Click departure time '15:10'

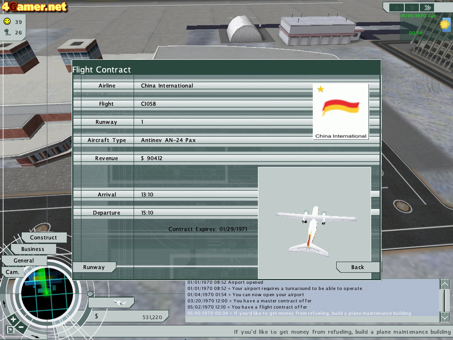[x=147, y=213]
